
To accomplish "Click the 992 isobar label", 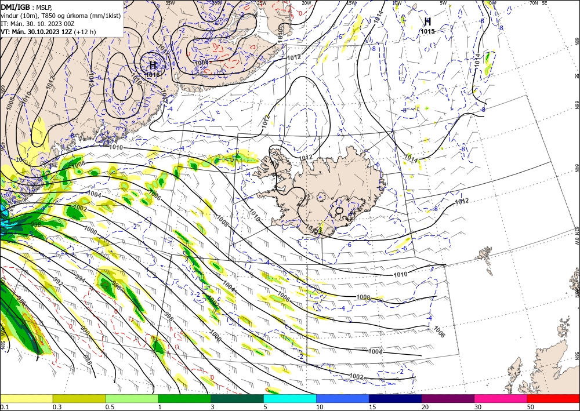I will [x=59, y=282].
